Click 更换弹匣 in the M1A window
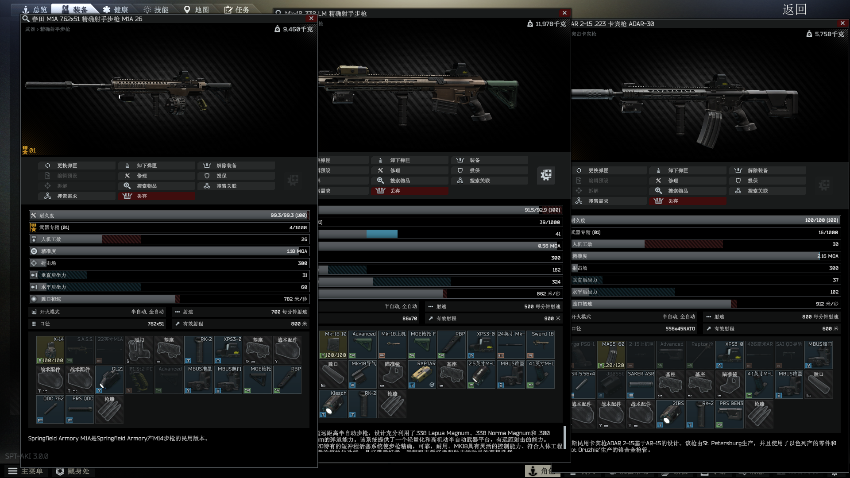 tap(77, 166)
